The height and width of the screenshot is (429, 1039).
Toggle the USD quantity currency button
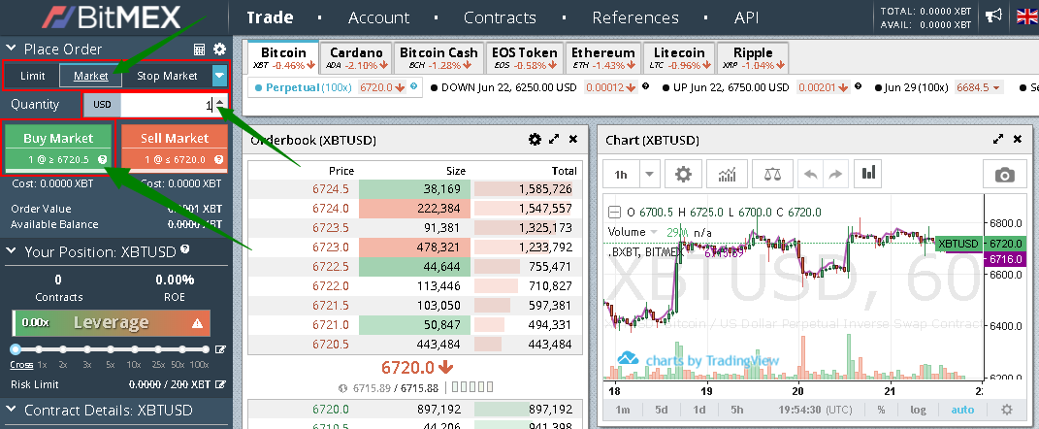coord(102,105)
